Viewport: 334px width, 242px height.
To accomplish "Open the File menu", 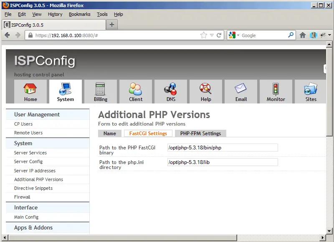I will pos(8,14).
